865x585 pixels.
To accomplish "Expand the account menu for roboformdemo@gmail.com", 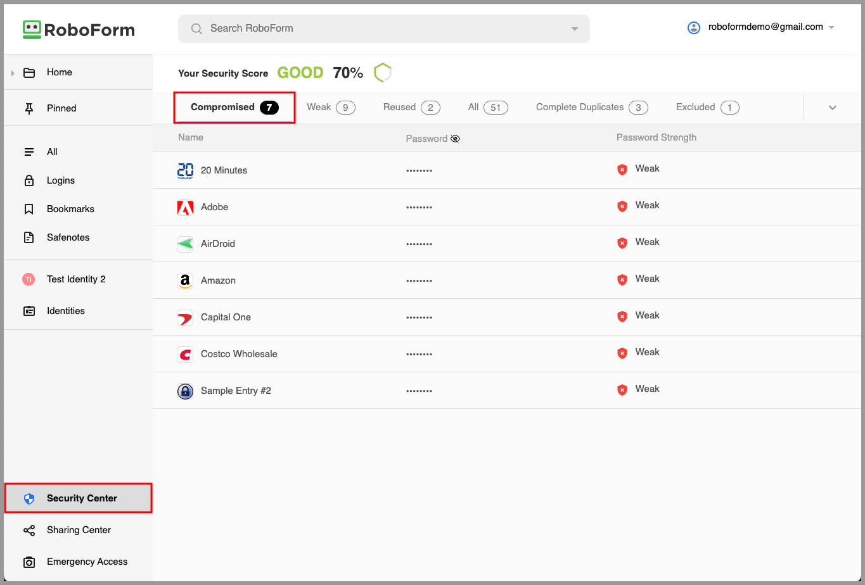I will pos(831,27).
